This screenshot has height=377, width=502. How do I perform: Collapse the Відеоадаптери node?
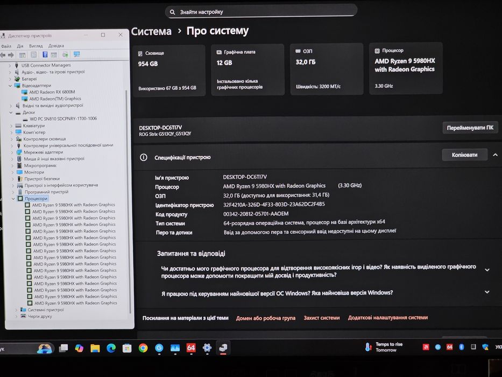10,86
